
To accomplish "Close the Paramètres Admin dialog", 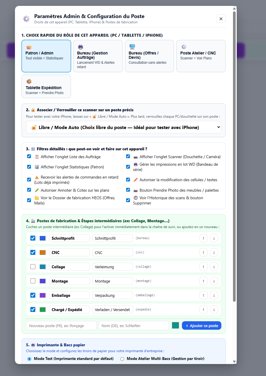I will [221, 19].
